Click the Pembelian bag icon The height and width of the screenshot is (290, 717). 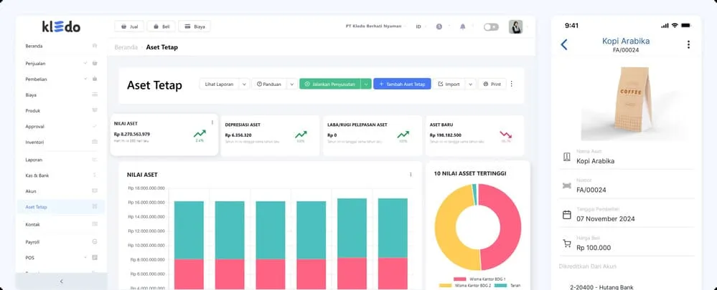[95, 79]
